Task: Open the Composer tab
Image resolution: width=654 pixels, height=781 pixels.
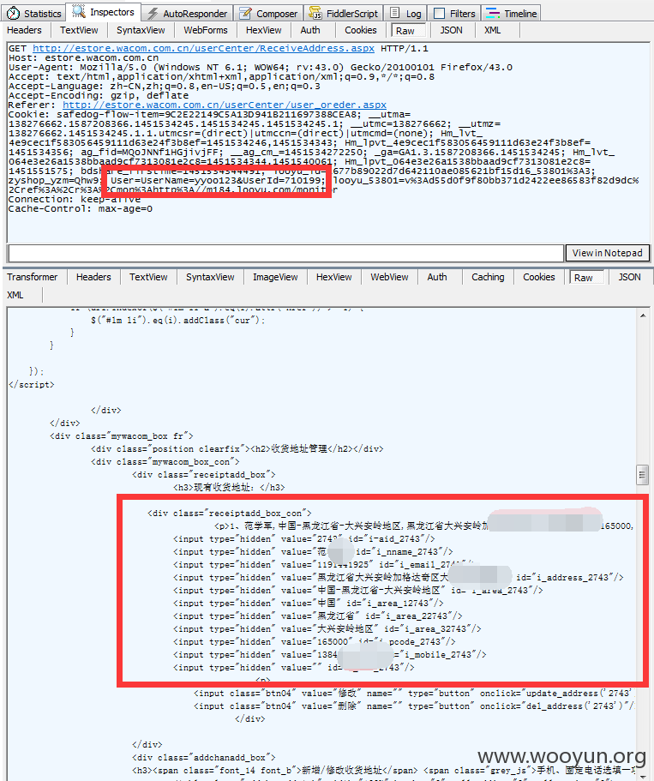Action: tap(269, 14)
